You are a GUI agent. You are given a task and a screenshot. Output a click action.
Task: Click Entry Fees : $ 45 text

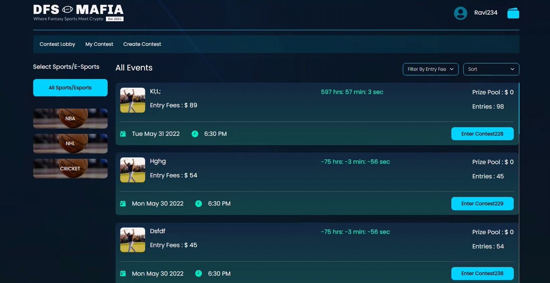click(x=174, y=245)
